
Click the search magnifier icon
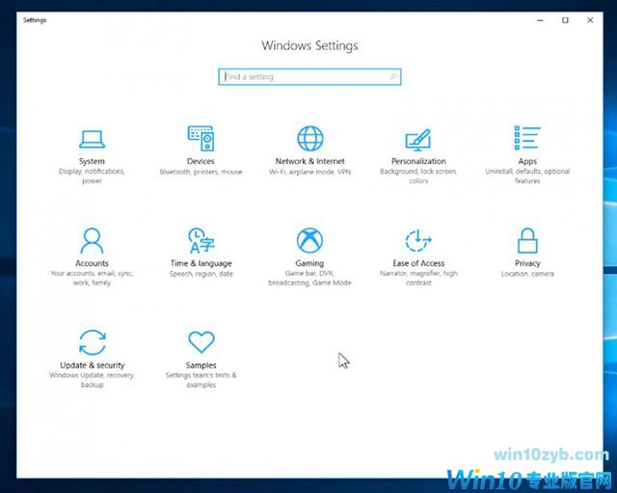click(393, 77)
